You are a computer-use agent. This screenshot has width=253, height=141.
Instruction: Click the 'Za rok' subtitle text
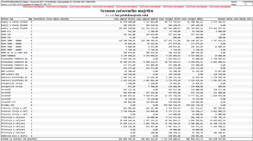[110, 15]
